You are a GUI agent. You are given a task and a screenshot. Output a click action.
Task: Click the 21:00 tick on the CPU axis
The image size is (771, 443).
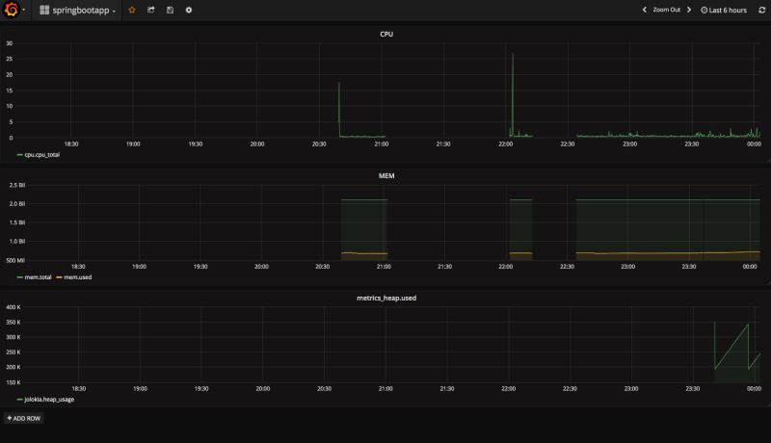[x=381, y=143]
